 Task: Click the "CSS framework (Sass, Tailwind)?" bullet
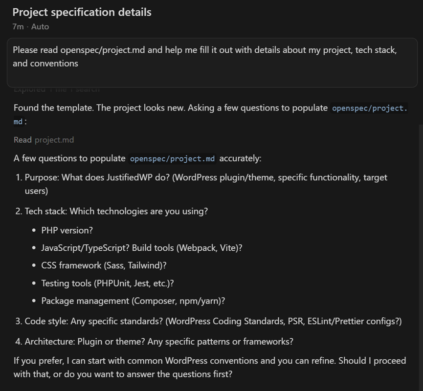(x=104, y=265)
